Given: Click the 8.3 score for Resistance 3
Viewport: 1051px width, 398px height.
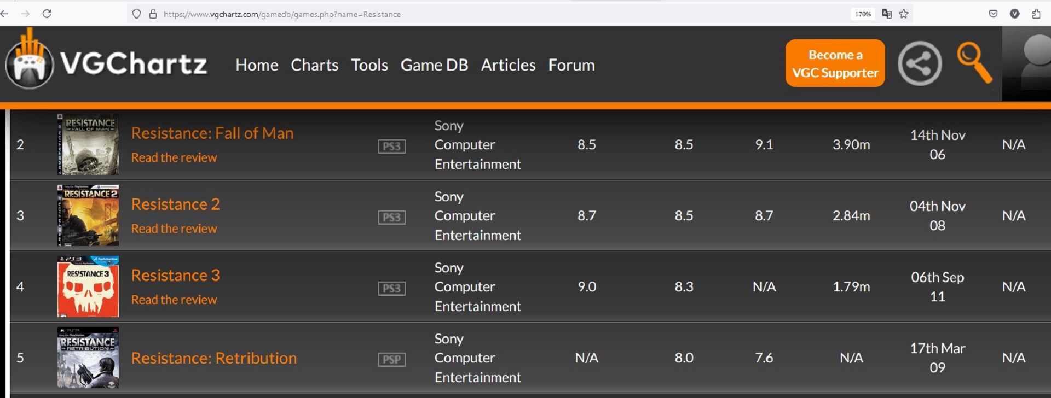Looking at the screenshot, I should click(684, 286).
